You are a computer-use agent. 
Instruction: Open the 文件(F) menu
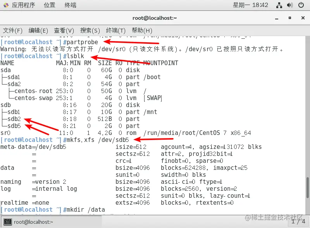[12, 31]
